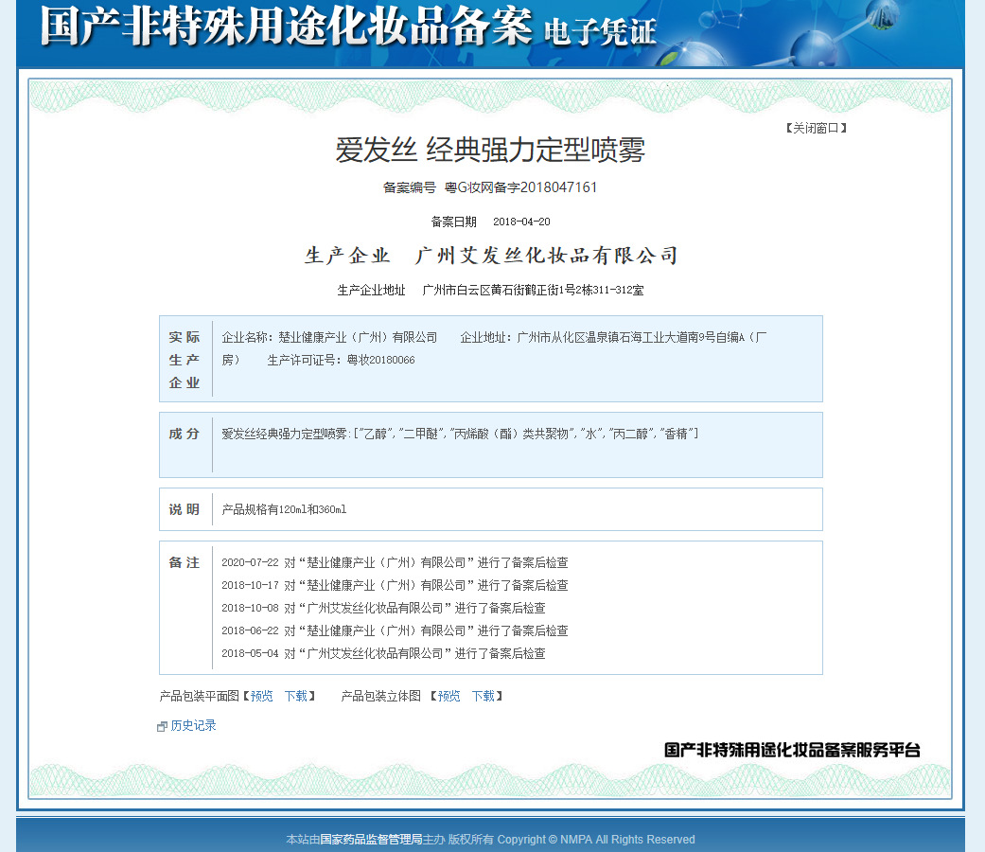Image resolution: width=985 pixels, height=852 pixels.
Task: Preview the 产品包装立体图 image
Action: tap(449, 696)
